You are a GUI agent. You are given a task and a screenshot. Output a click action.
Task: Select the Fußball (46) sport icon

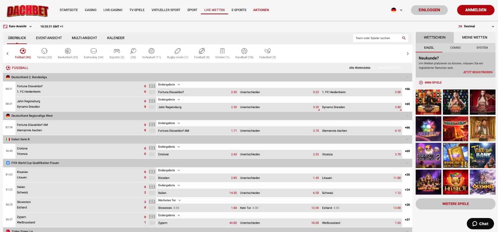(23, 51)
